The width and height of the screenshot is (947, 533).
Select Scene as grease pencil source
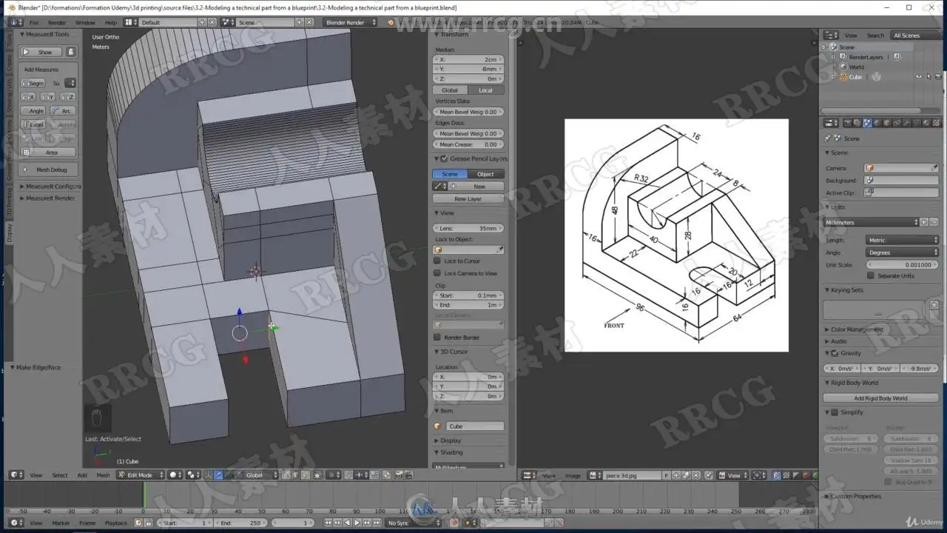(450, 174)
